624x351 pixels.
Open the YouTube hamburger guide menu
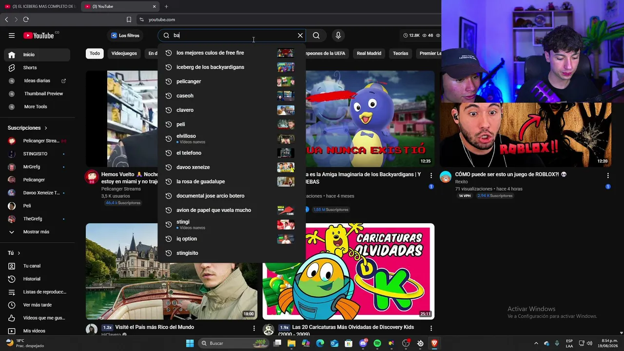12,35
